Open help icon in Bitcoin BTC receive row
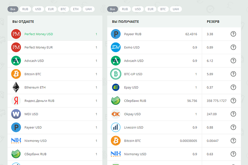This screenshot has height=165, width=248. (233, 141)
